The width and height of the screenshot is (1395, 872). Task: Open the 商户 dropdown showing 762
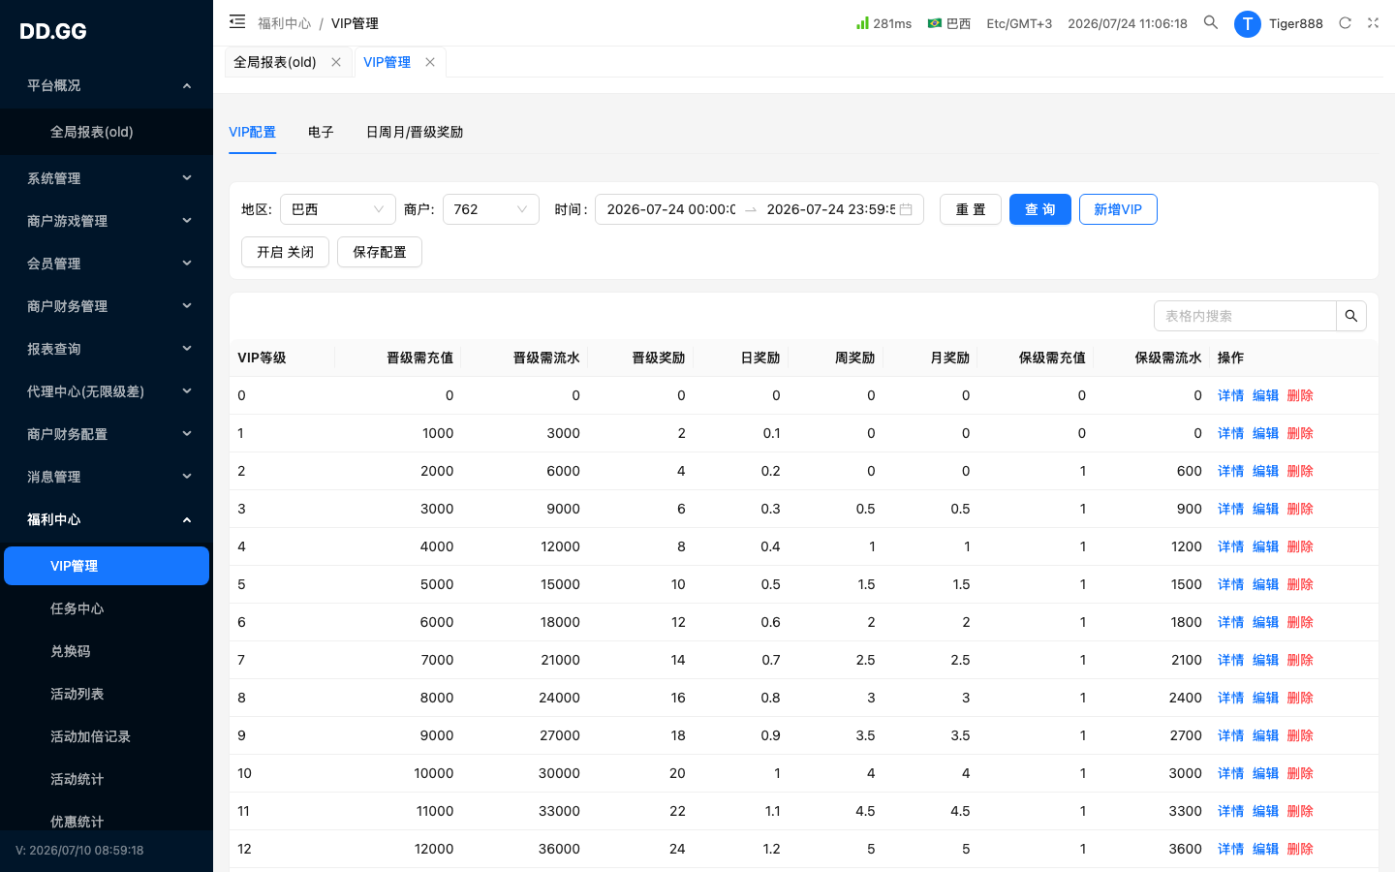click(x=491, y=209)
